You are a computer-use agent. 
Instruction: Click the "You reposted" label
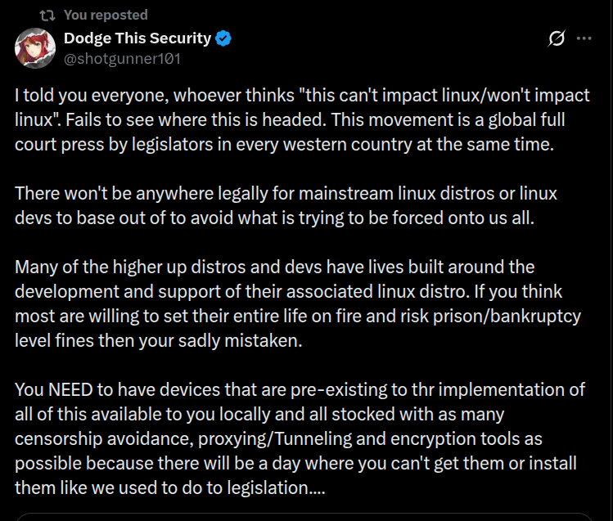pyautogui.click(x=106, y=15)
